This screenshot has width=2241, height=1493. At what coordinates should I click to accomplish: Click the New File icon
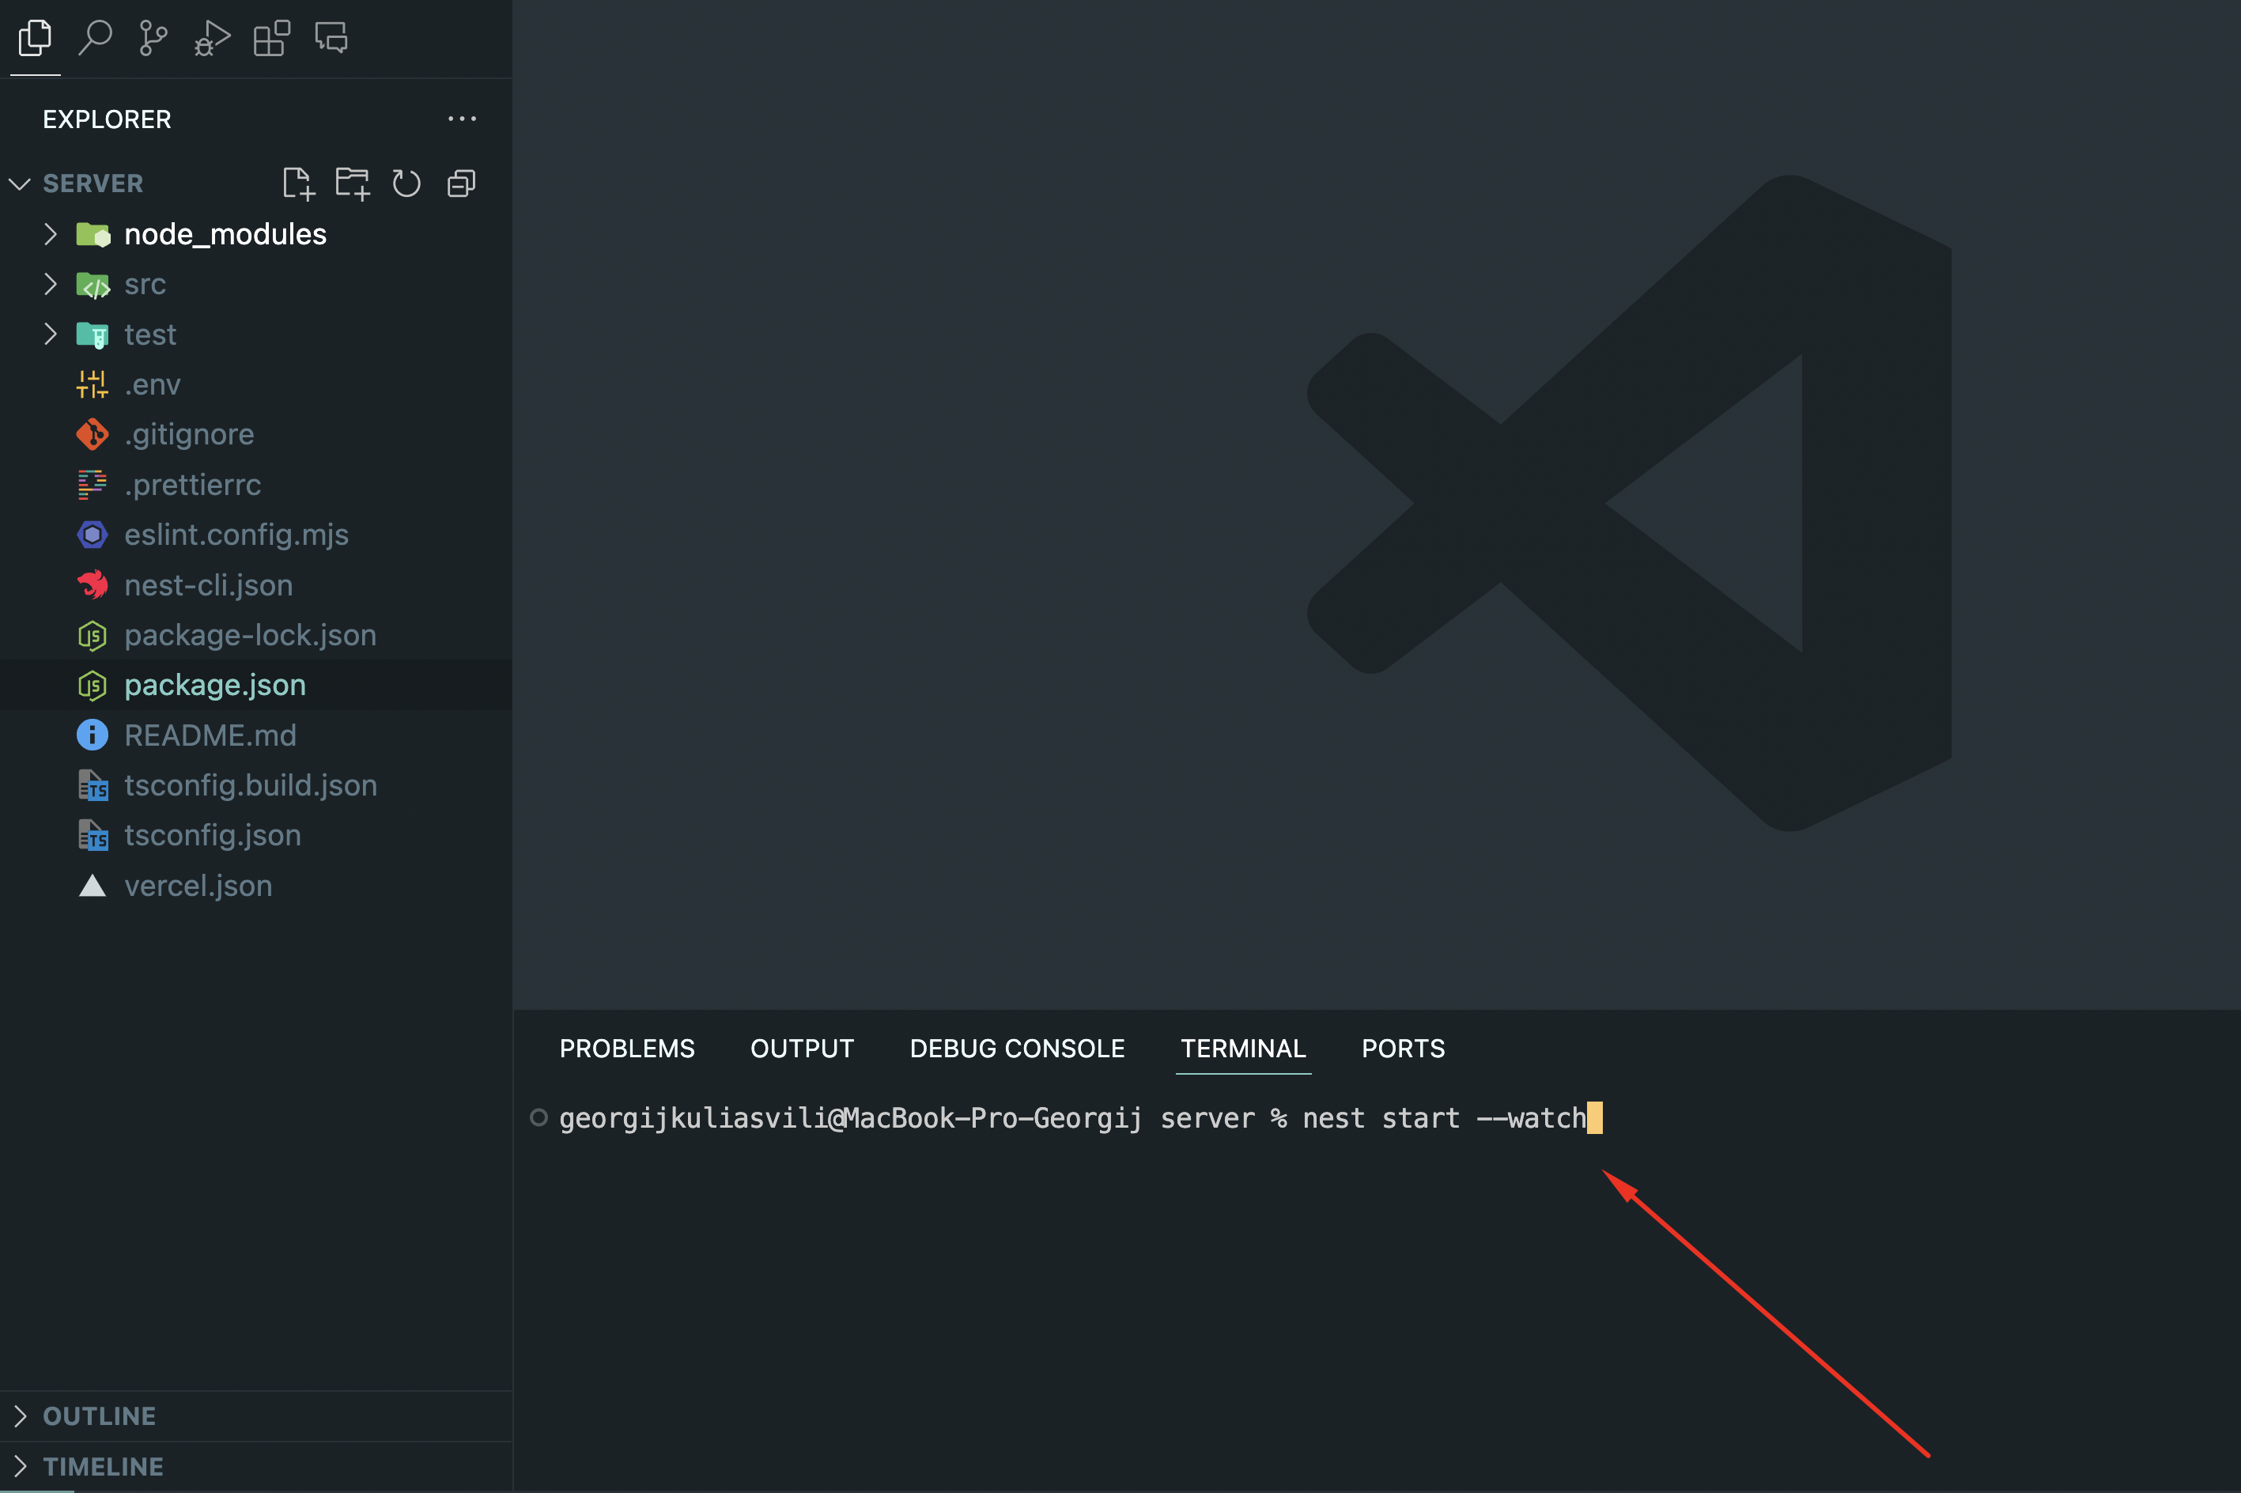click(298, 183)
